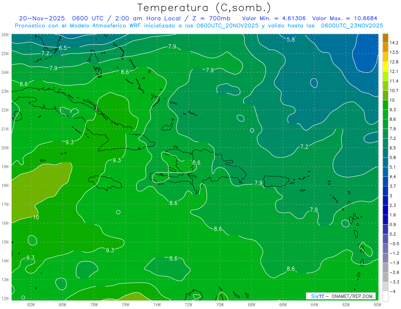Select the '11.4' color scale value

pyautogui.click(x=394, y=81)
